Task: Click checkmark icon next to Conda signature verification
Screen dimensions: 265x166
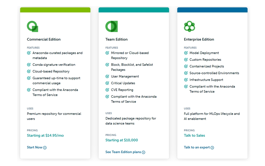Action: pyautogui.click(x=29, y=65)
